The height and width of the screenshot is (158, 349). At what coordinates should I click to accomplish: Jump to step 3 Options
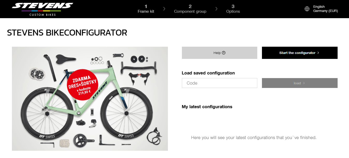233,9
